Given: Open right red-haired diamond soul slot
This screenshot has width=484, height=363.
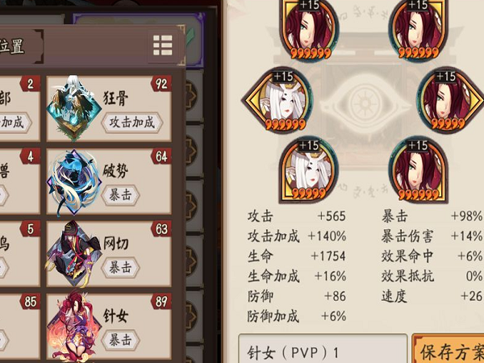Looking at the screenshot, I should tap(450, 100).
